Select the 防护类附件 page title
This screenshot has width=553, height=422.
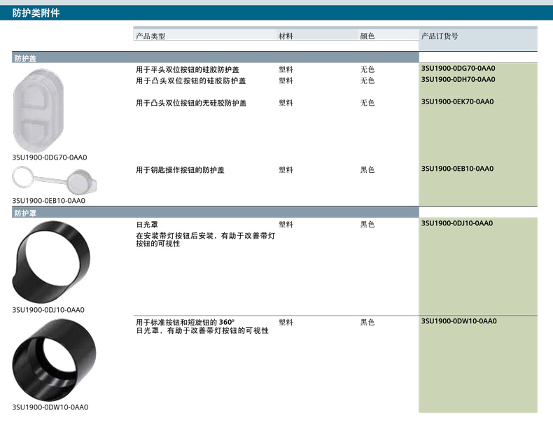[36, 13]
